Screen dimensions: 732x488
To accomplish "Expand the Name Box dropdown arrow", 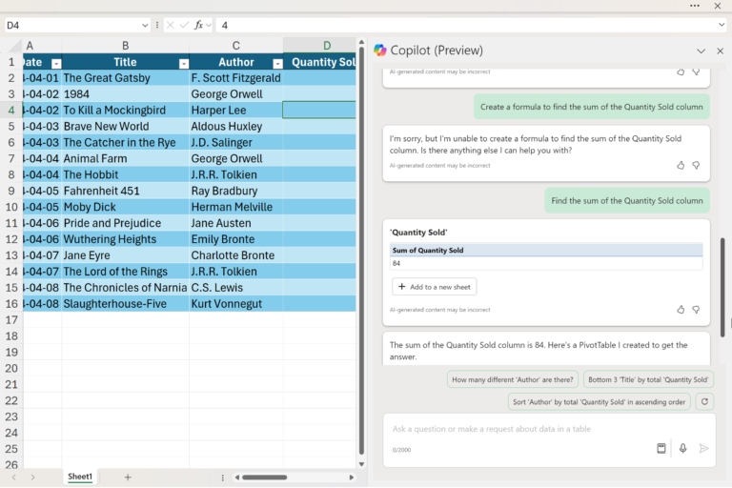I will [x=145, y=25].
